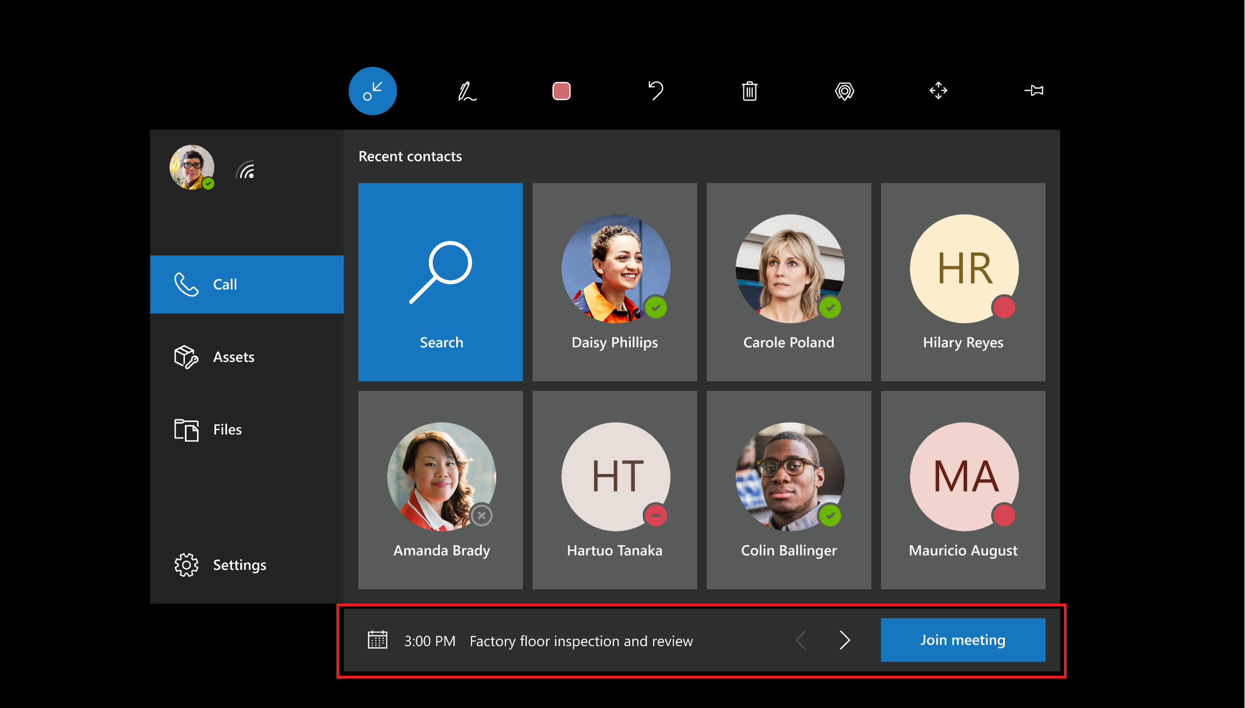Select Call tab in sidebar
This screenshot has width=1245, height=708.
[x=248, y=284]
